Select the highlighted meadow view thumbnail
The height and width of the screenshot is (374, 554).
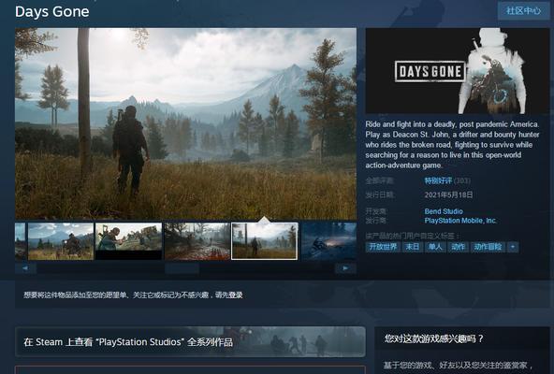click(264, 241)
